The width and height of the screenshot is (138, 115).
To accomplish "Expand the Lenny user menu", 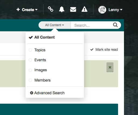I will click(x=115, y=10).
